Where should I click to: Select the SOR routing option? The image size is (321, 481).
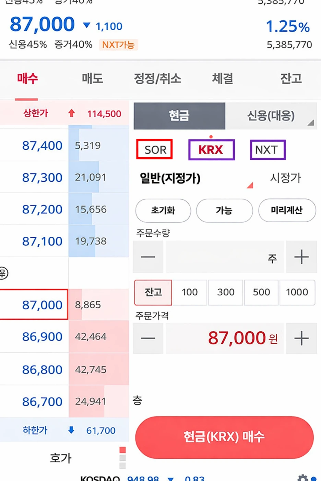(154, 149)
